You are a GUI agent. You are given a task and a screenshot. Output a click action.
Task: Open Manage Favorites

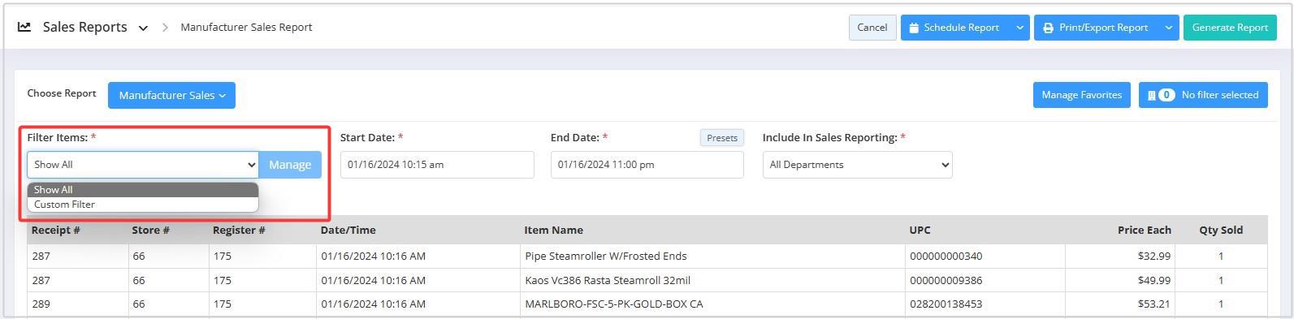1081,95
